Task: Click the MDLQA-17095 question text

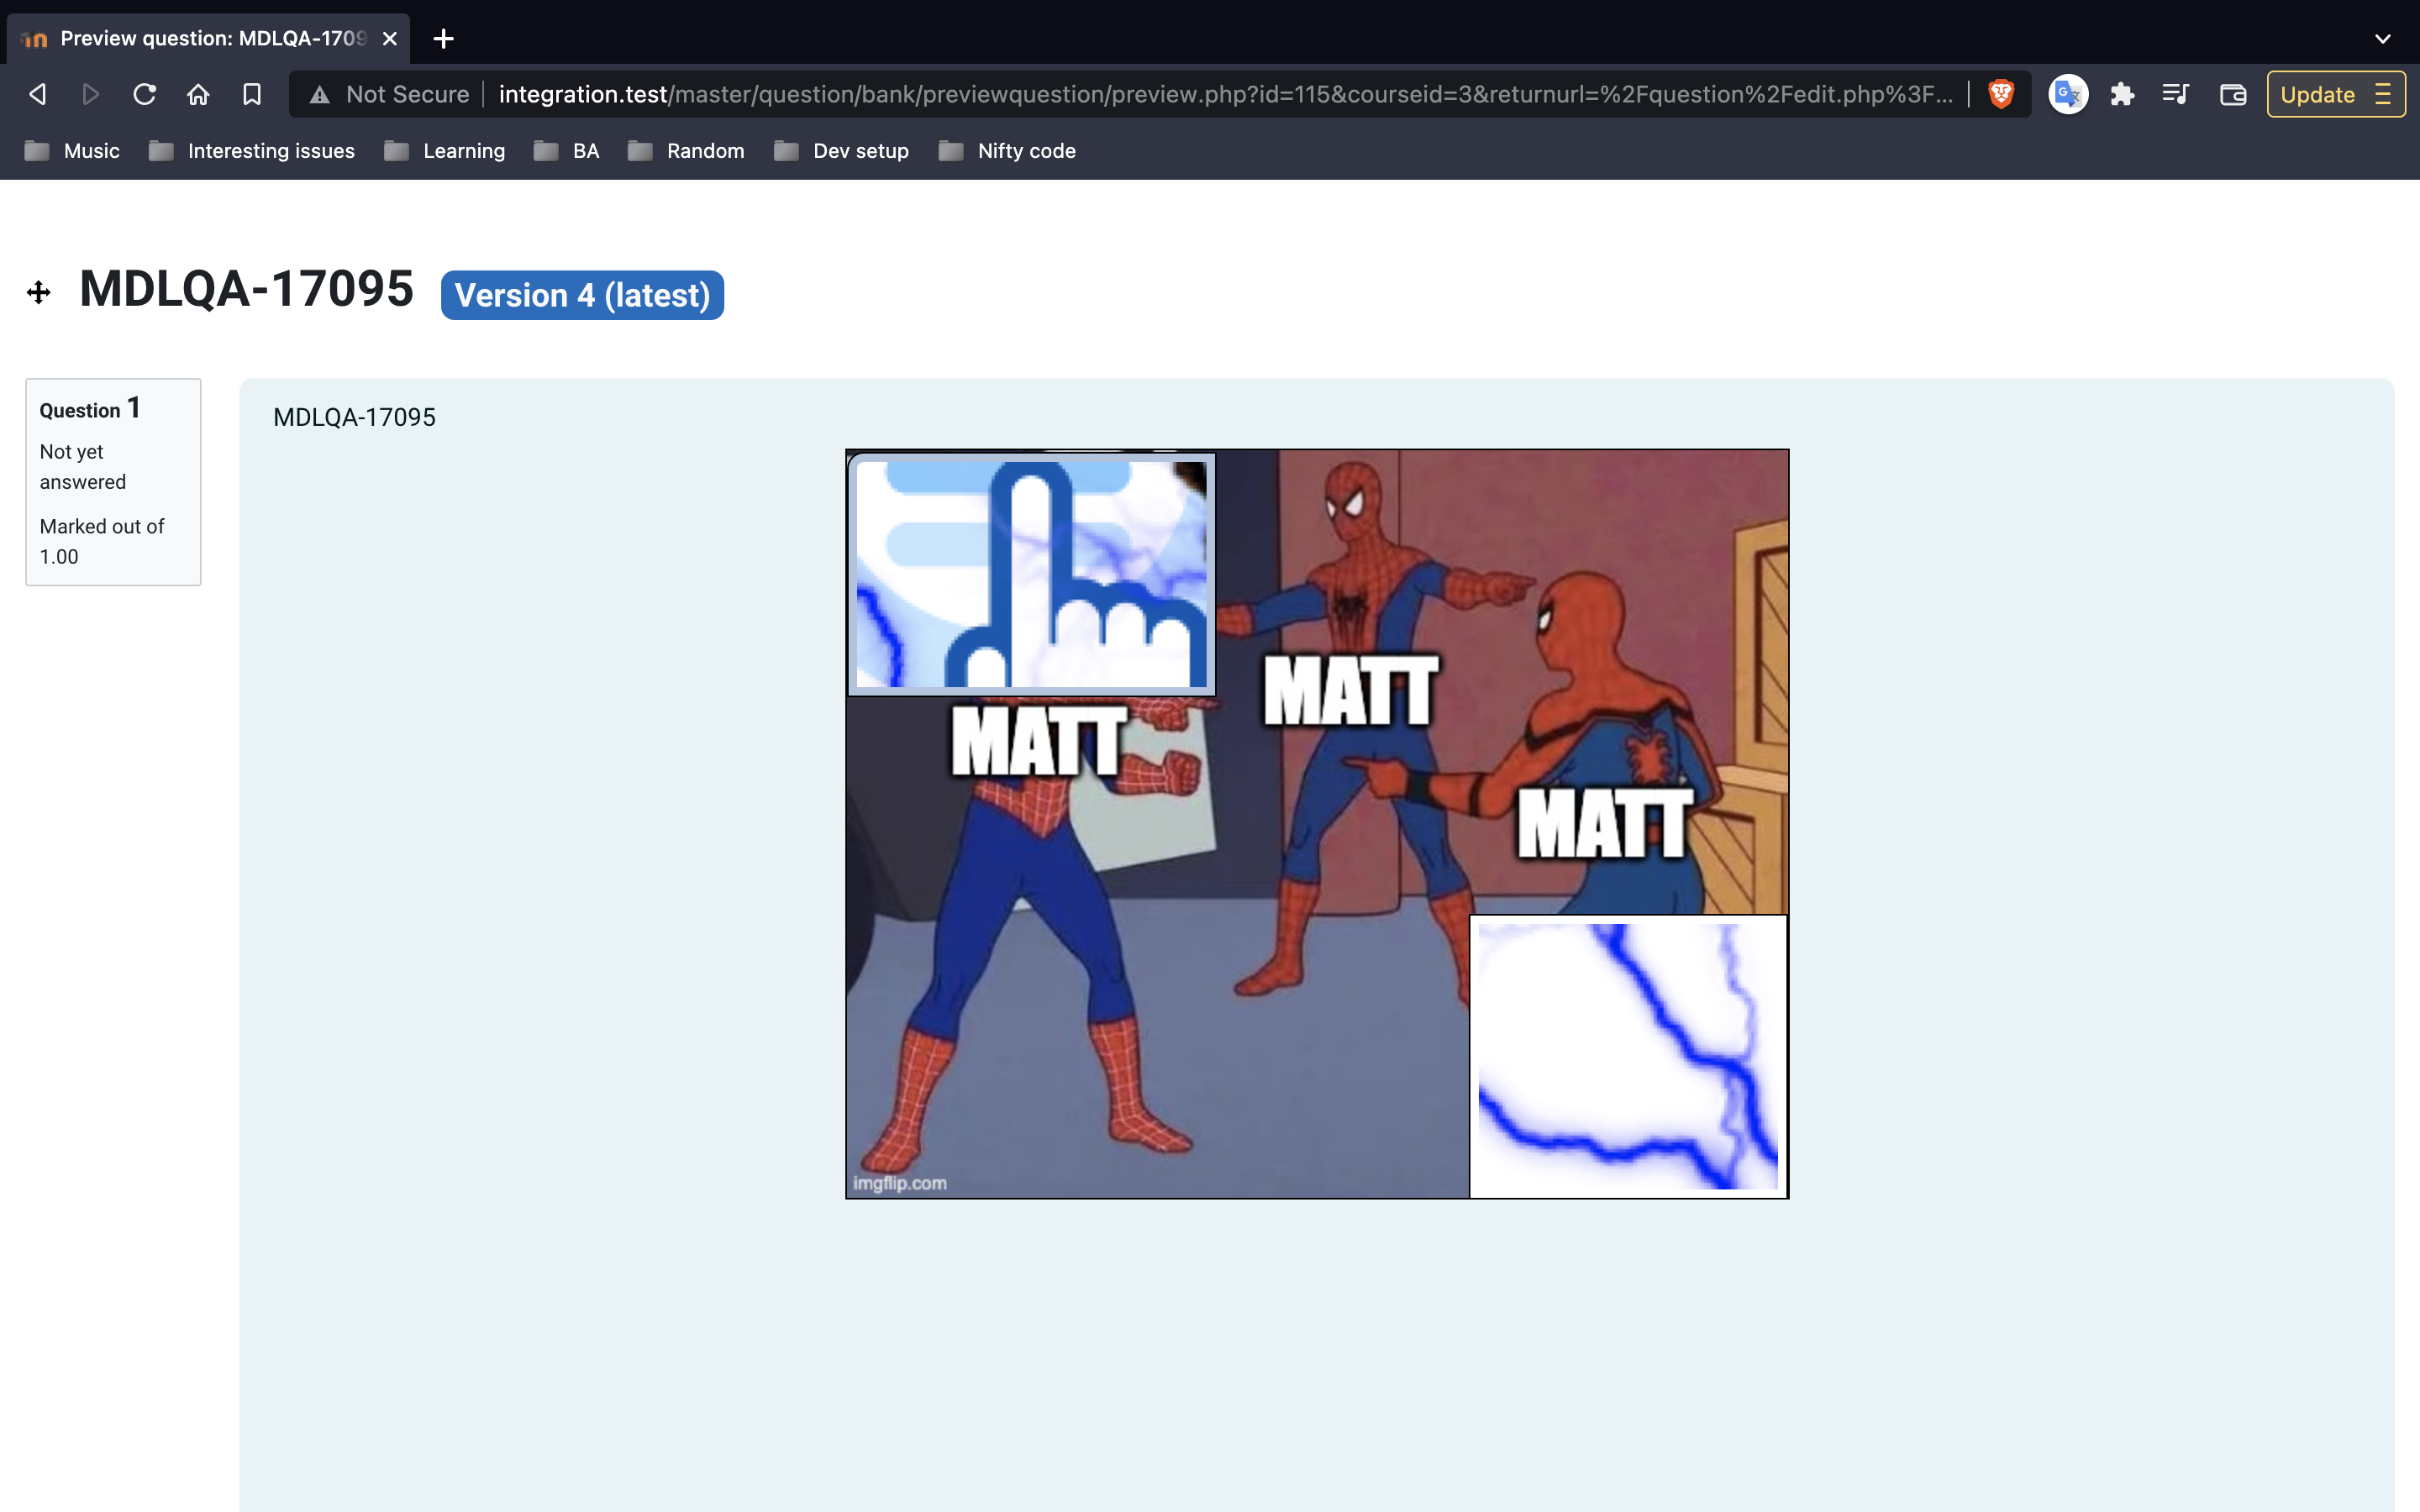Action: point(354,417)
